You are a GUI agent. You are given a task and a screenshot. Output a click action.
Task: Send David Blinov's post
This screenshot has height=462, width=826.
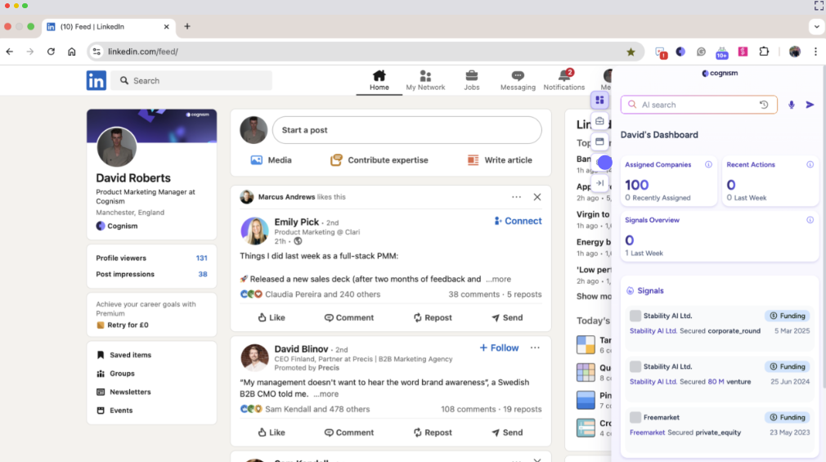[x=507, y=433]
